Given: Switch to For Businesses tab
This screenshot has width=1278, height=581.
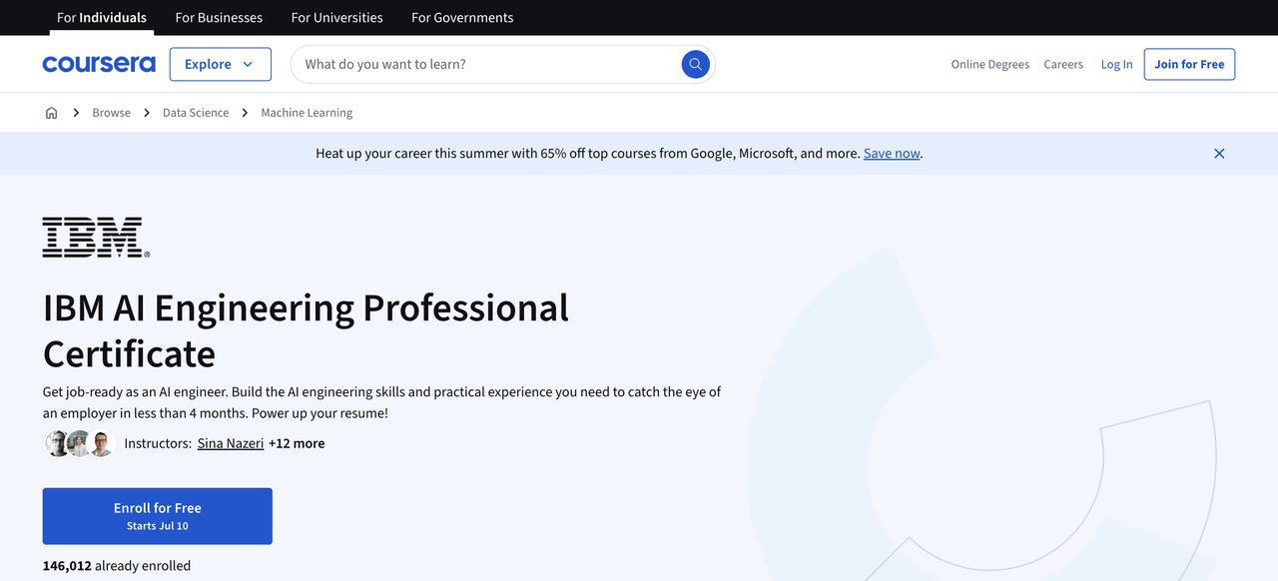Looking at the screenshot, I should click(x=219, y=18).
